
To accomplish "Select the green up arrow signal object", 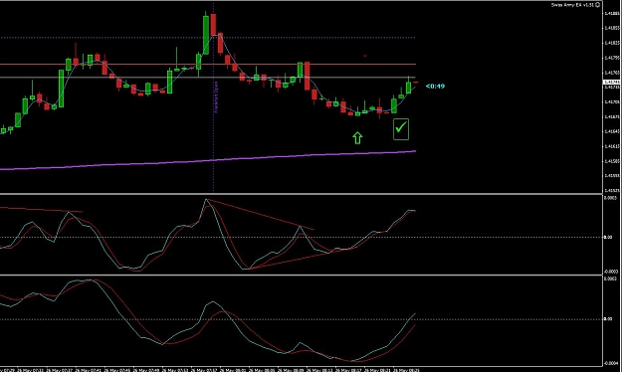I will click(x=357, y=138).
